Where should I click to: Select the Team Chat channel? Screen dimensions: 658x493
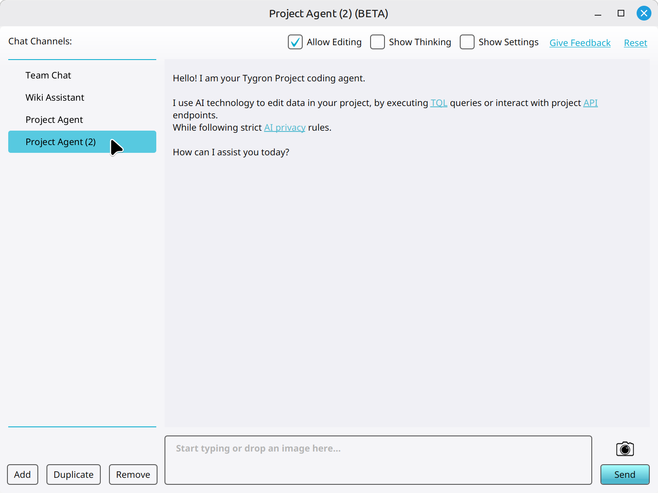[x=82, y=75]
